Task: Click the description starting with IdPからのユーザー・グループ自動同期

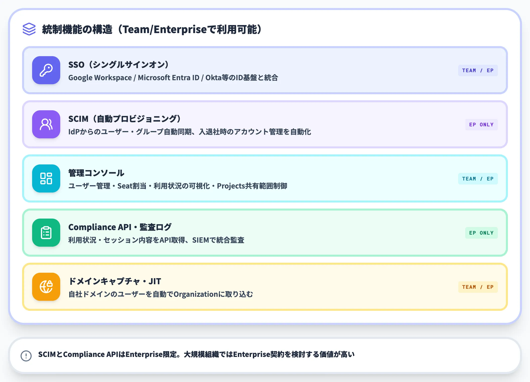Action: pos(190,132)
